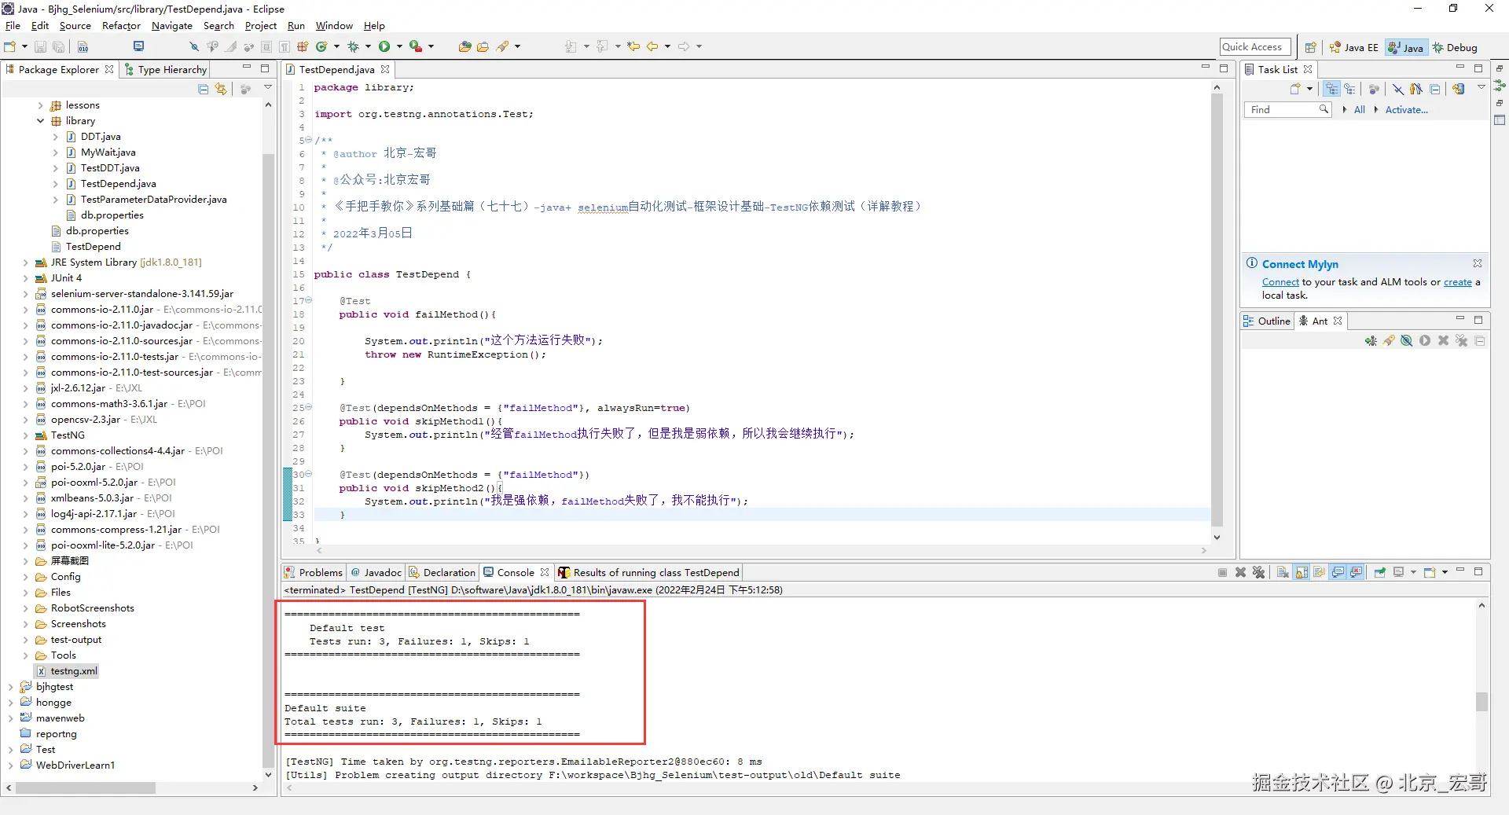Click Package Explorer horizontal scrollbar
Image resolution: width=1509 pixels, height=815 pixels.
[86, 787]
